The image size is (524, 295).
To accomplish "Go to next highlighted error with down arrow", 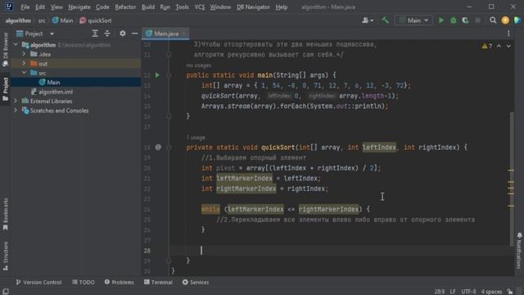I will click(508, 46).
